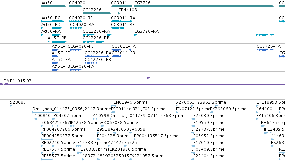Click the CG4020-PA protein label
Viewport: 285px width, 161px height.
pyautogui.click(x=82, y=66)
